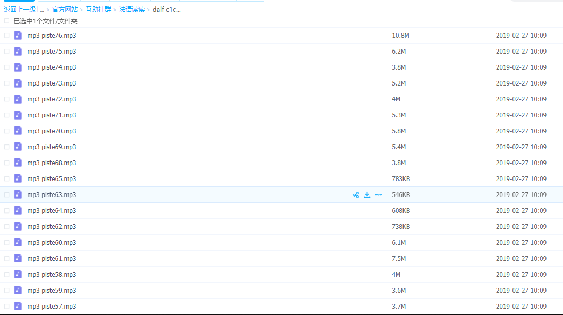Check the box for piste72.mp3
The image size is (563, 315).
[6, 99]
